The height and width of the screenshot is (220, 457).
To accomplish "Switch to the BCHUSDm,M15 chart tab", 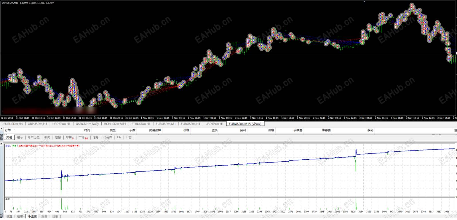I will 115,124.
